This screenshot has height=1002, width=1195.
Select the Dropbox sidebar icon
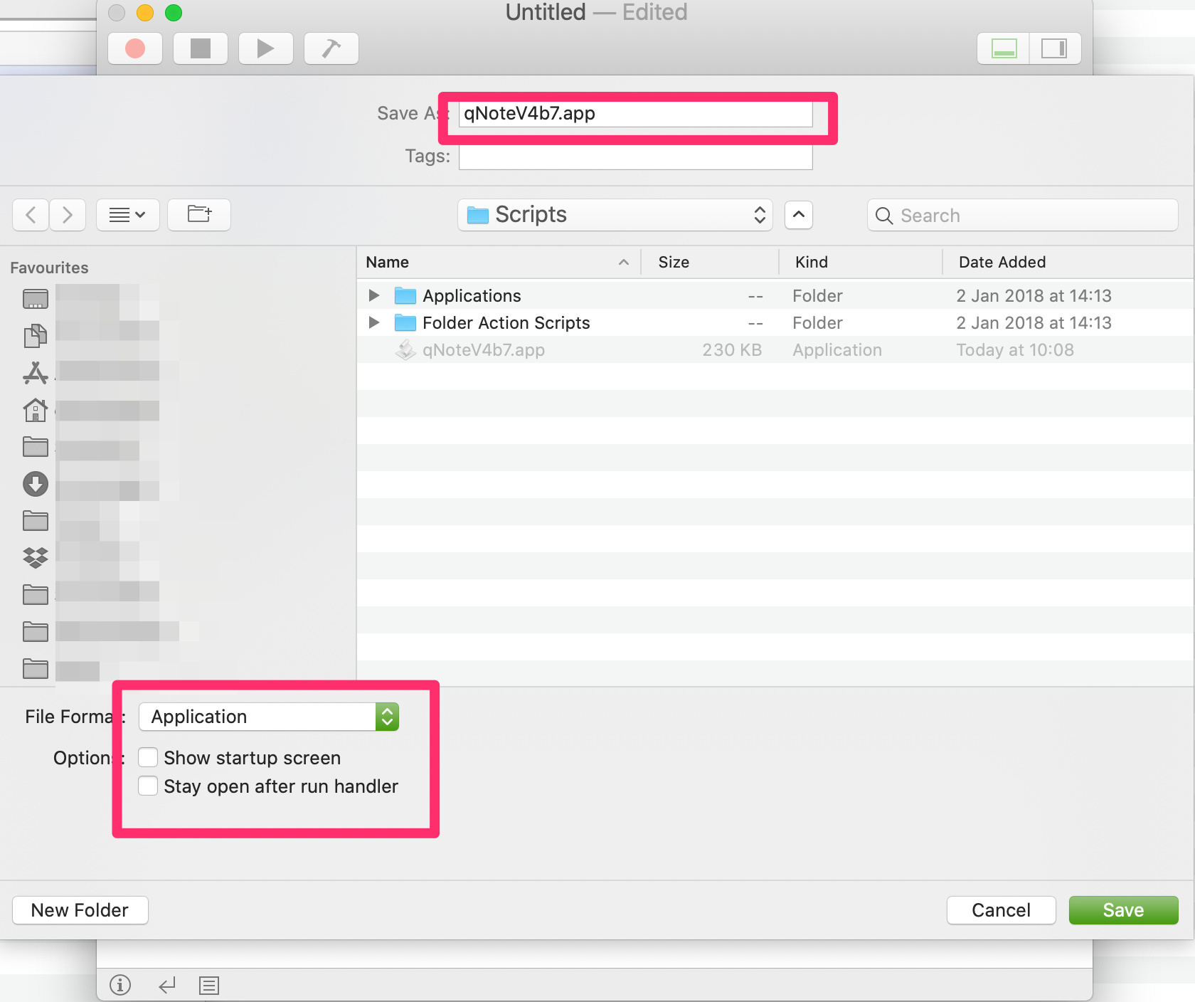pos(36,557)
